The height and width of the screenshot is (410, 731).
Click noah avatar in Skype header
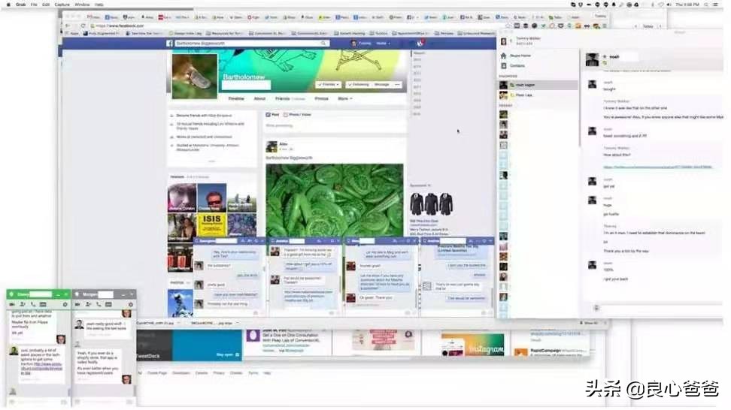[x=592, y=59]
